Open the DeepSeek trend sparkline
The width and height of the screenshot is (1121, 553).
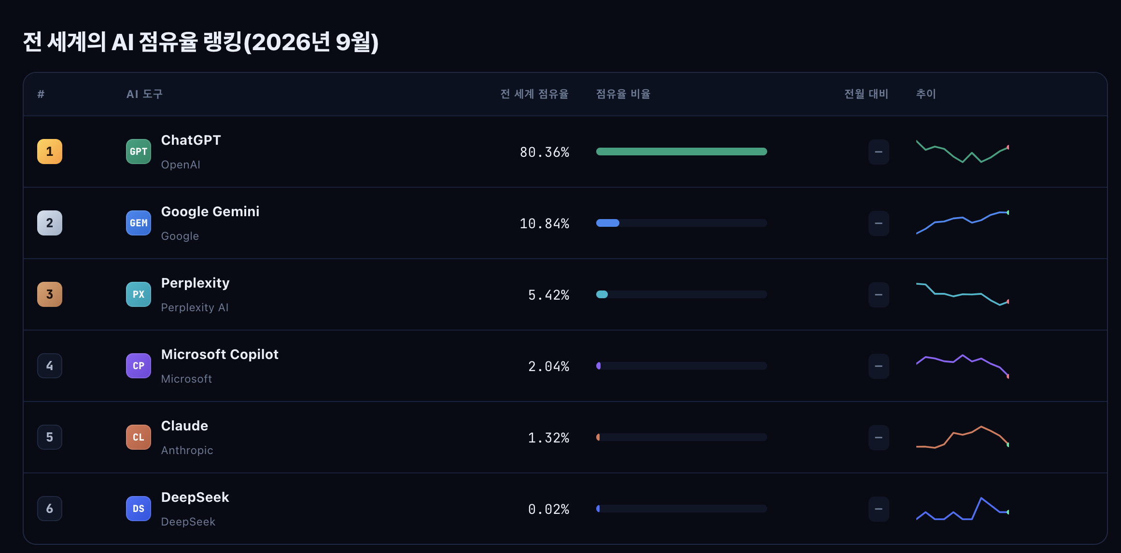(x=963, y=509)
